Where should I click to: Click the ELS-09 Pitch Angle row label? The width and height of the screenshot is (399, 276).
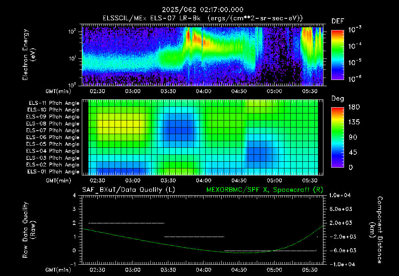tap(53, 117)
